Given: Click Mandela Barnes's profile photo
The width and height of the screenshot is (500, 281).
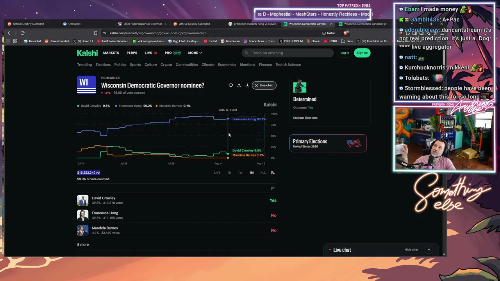Looking at the screenshot, I should 82,230.
